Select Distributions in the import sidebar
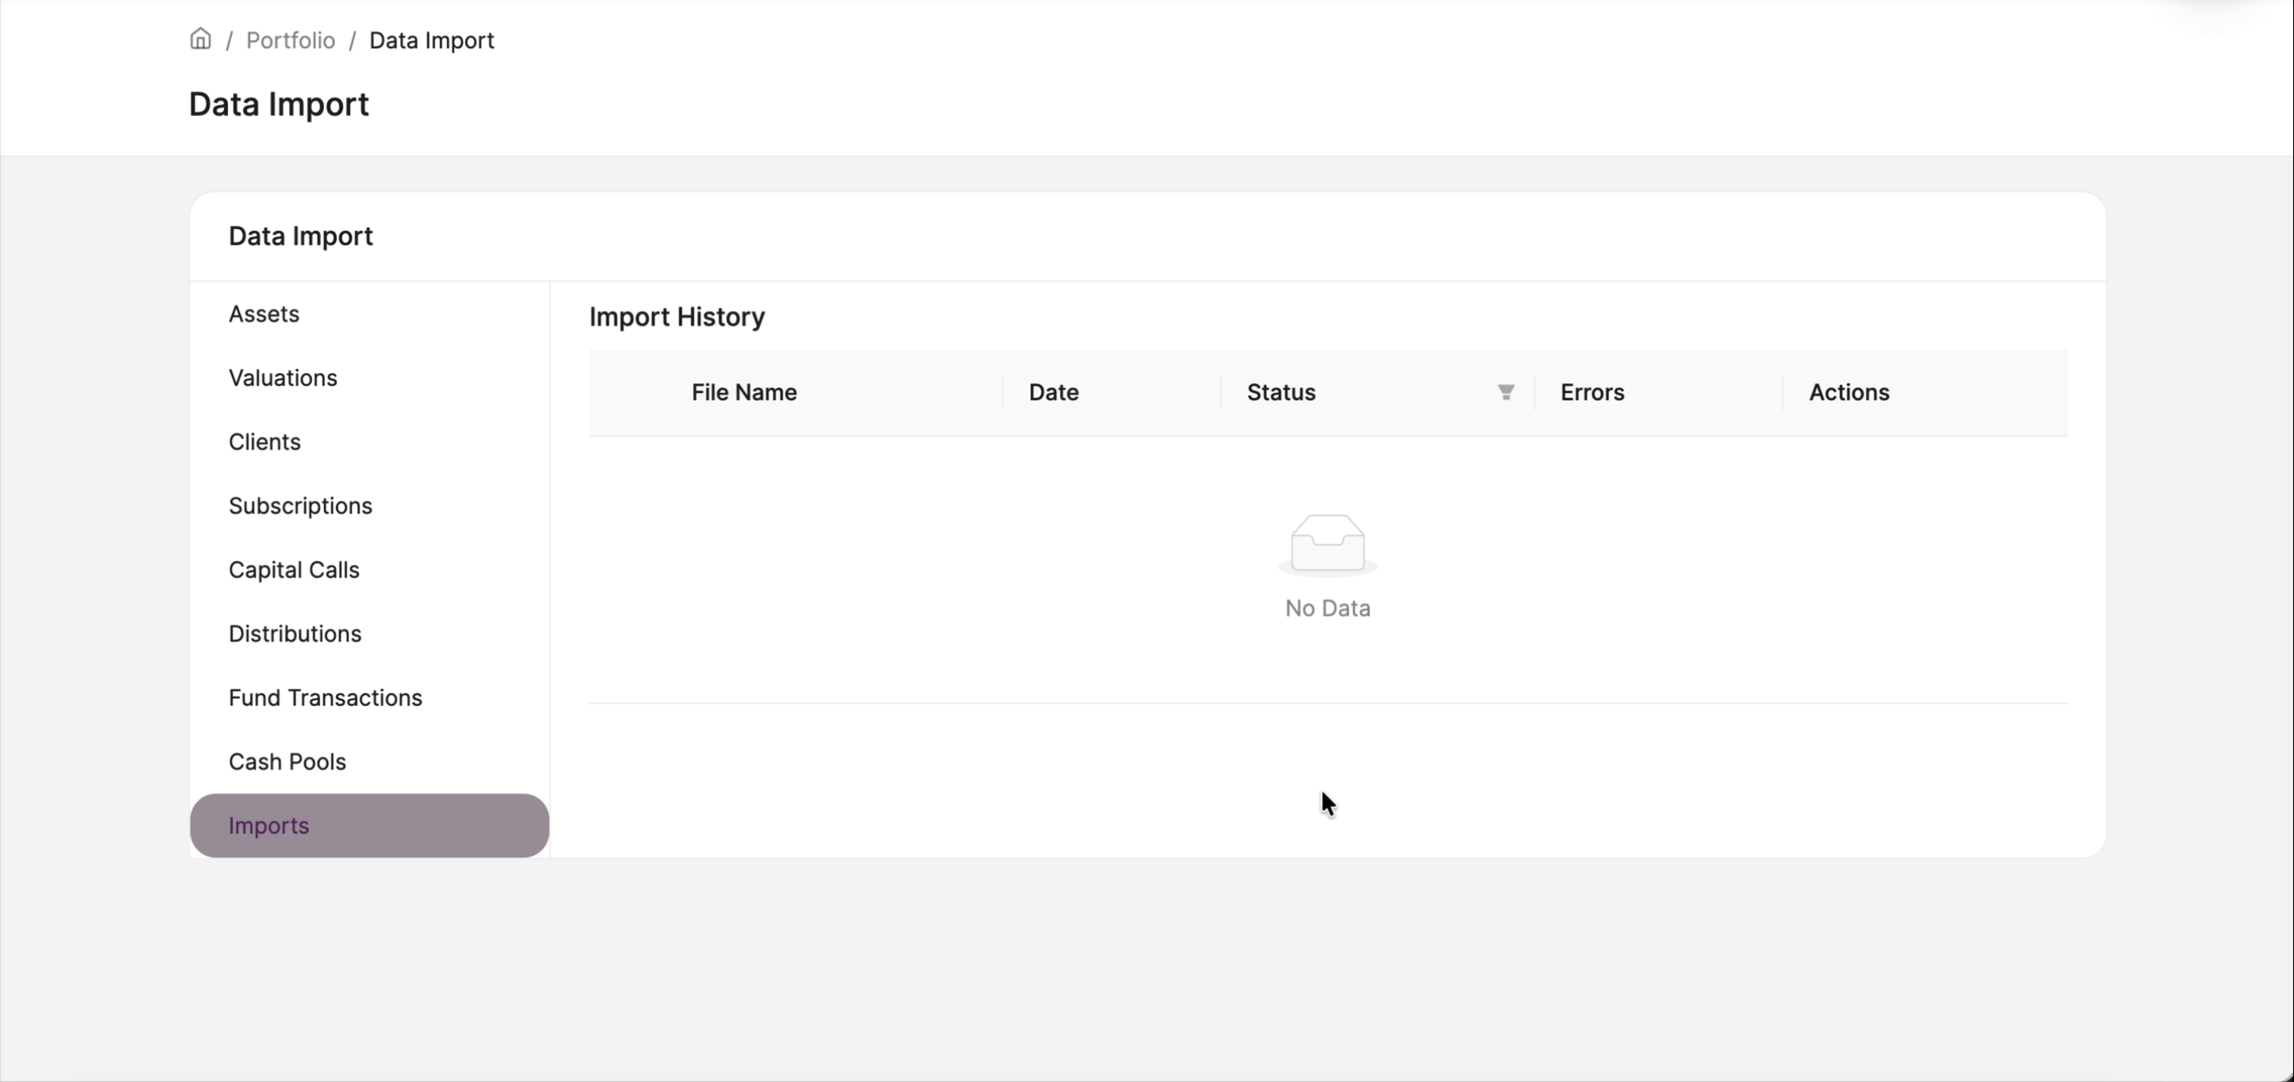 [370, 634]
